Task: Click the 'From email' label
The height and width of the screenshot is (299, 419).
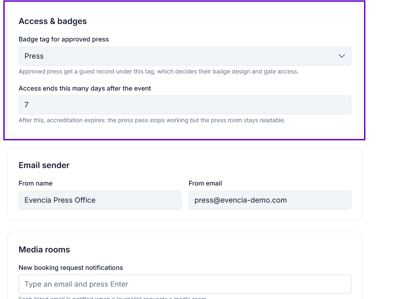Action: 205,183
